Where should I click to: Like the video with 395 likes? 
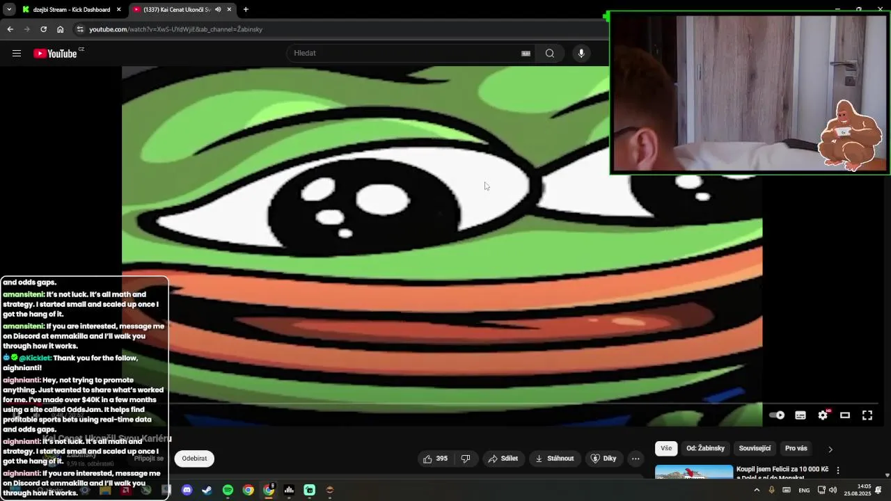[436, 459]
